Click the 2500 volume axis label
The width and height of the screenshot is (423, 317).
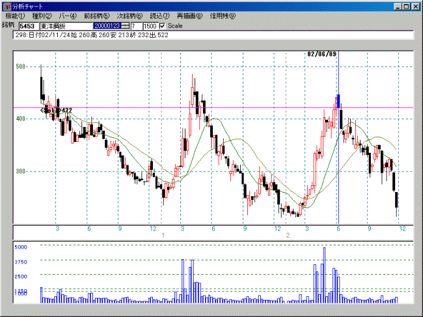pos(21,277)
